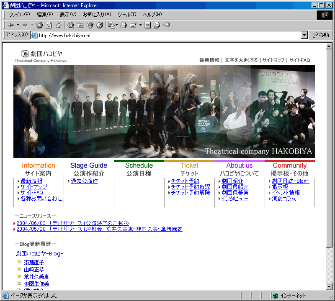The height and width of the screenshot is (301, 335).
Task: Open the 劇団ハコビヤ-Blog- link
Action: click(39, 254)
